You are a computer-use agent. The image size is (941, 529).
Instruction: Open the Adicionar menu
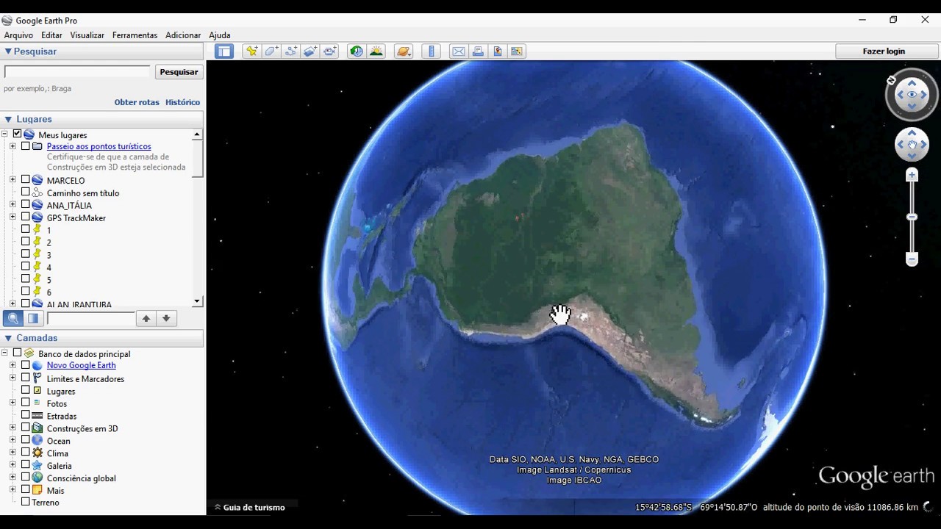183,35
